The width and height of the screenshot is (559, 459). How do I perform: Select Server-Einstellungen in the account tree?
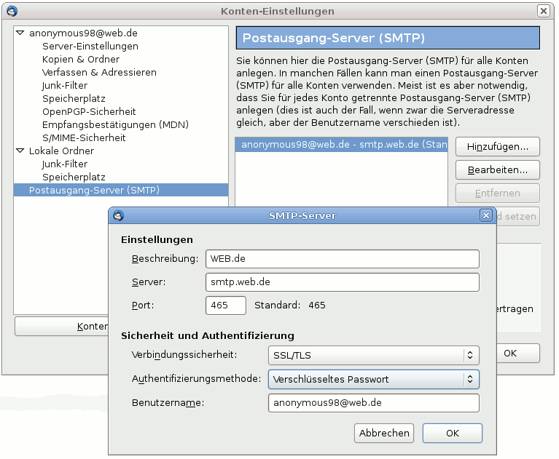(x=90, y=47)
